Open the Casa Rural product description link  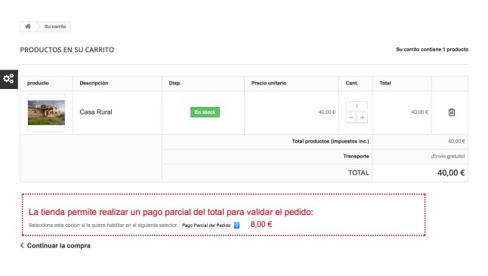tap(96, 112)
